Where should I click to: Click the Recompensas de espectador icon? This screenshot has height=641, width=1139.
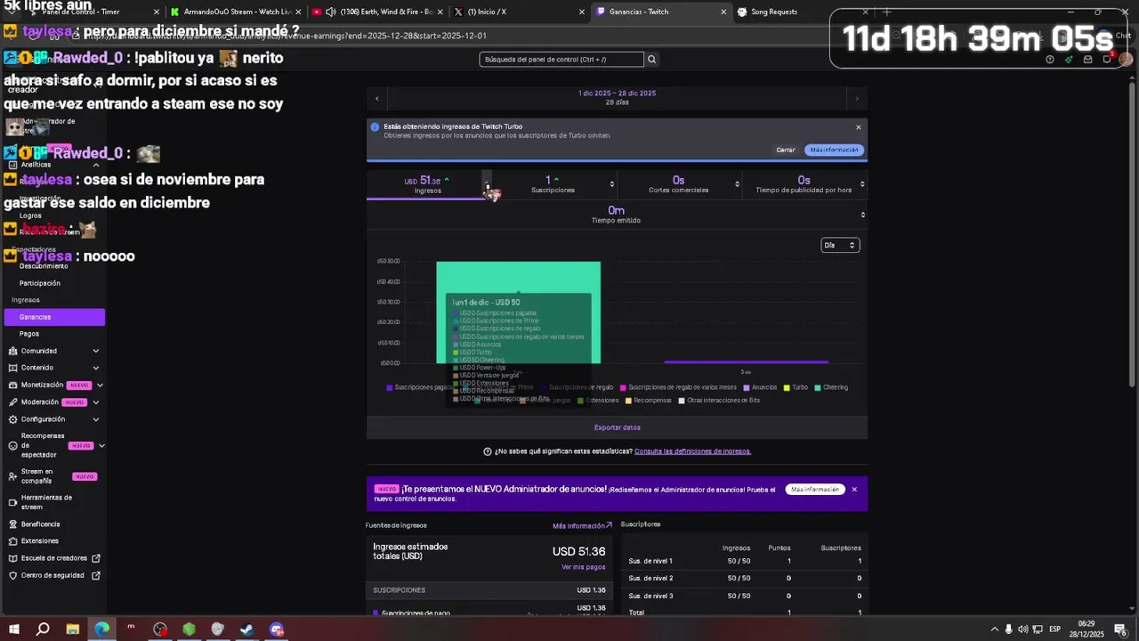(x=12, y=445)
